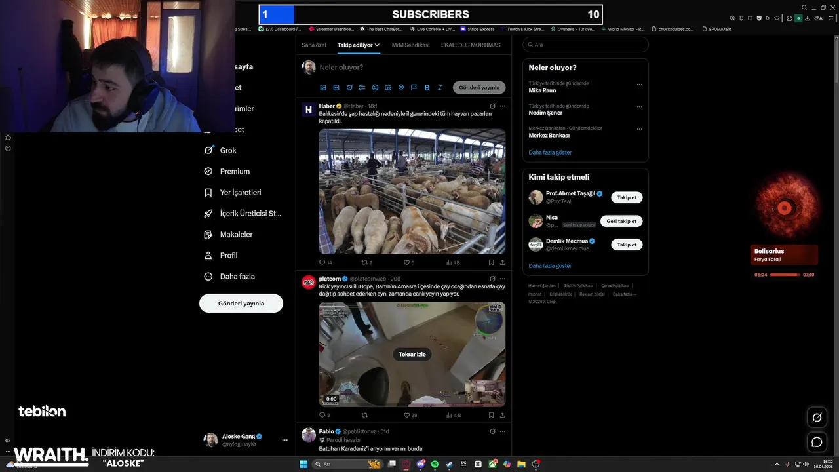Reply to the Haber post
This screenshot has width=839, height=472.
coord(322,262)
